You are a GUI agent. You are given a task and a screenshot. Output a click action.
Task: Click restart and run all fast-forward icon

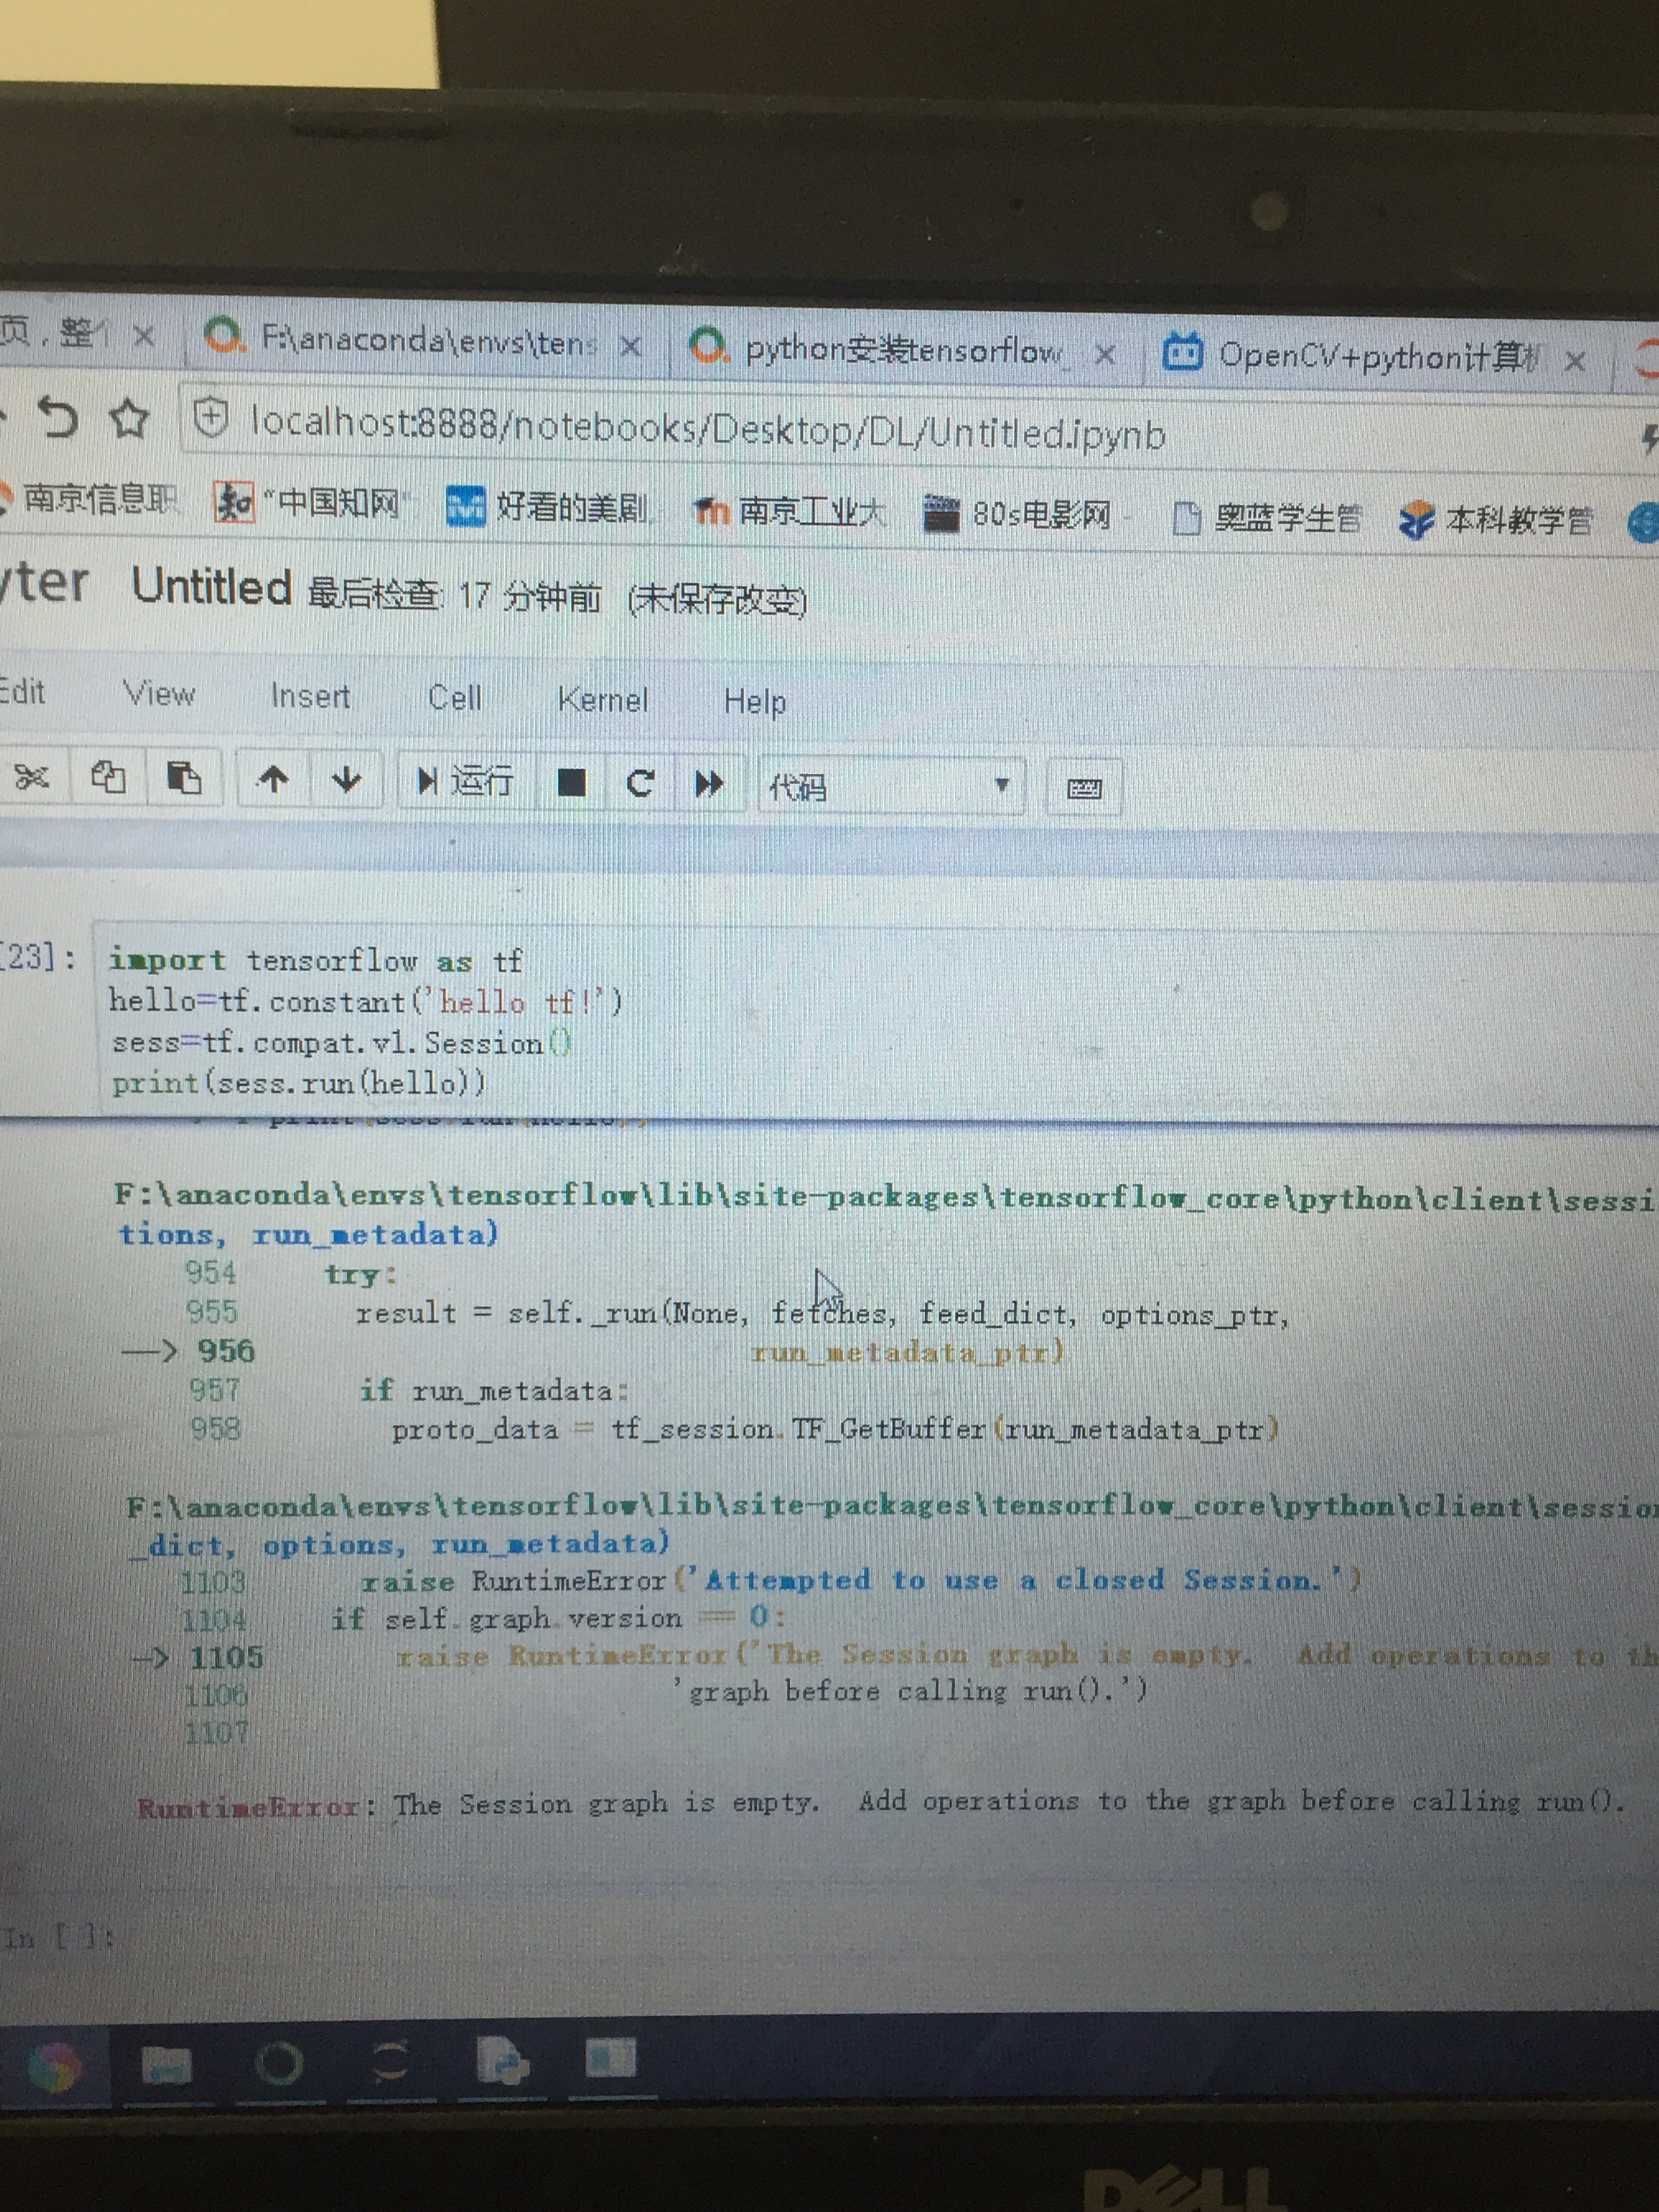(709, 784)
